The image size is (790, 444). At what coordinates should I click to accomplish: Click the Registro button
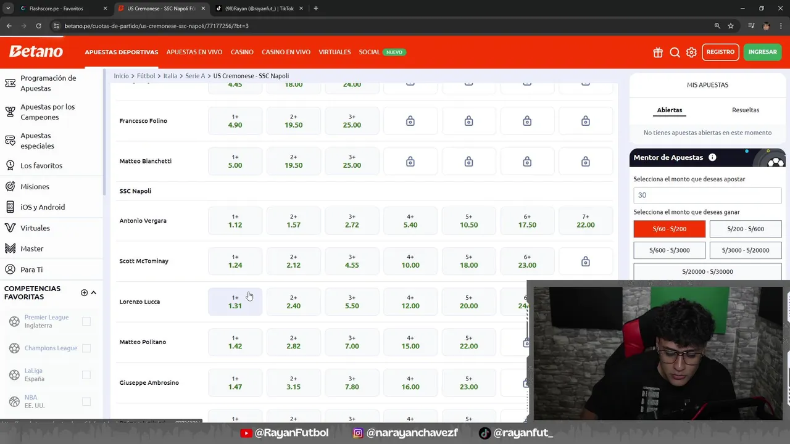[720, 52]
